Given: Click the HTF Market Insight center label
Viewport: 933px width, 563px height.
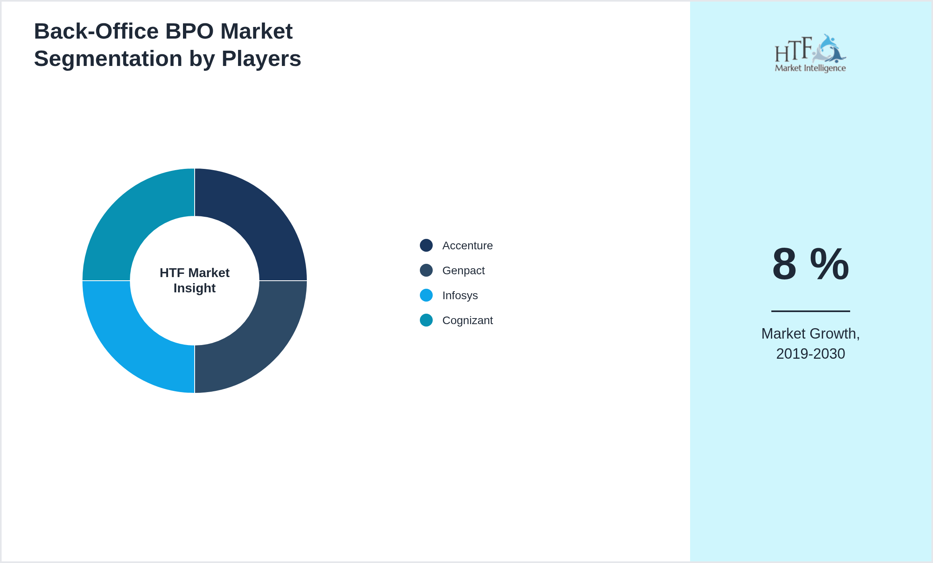Looking at the screenshot, I should coord(195,280).
